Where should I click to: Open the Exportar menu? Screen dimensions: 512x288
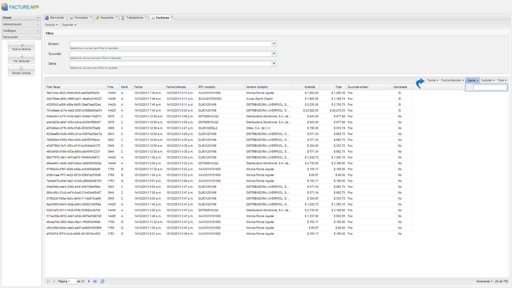click(x=69, y=25)
